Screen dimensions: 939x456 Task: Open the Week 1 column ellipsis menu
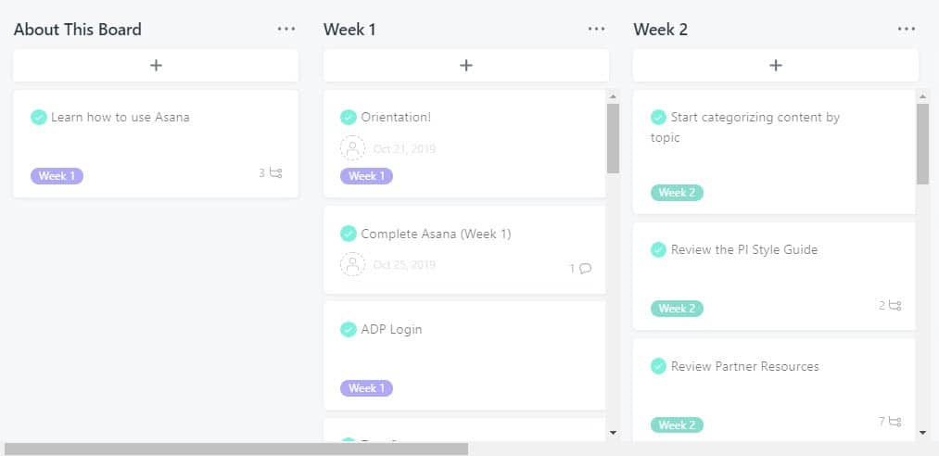tap(596, 30)
